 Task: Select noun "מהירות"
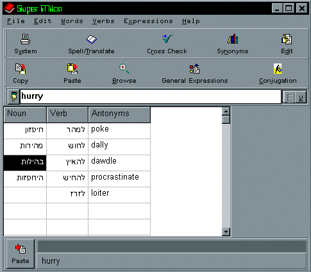[25, 147]
